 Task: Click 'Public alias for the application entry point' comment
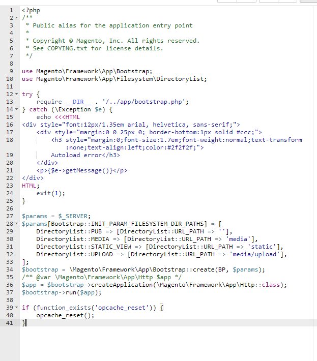(x=112, y=25)
